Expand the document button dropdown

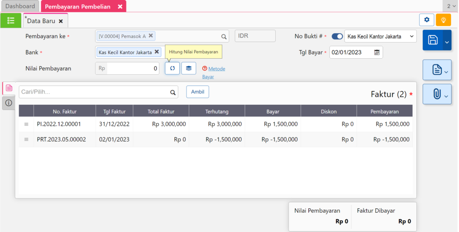446,72
